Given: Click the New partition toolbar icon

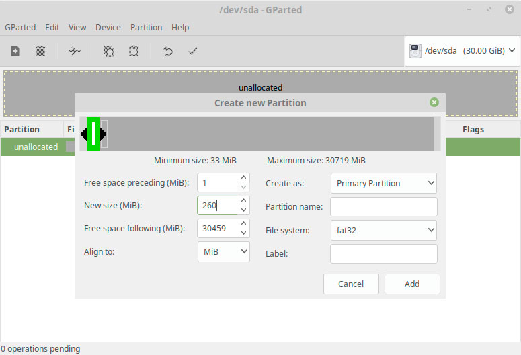Looking at the screenshot, I should pos(15,51).
